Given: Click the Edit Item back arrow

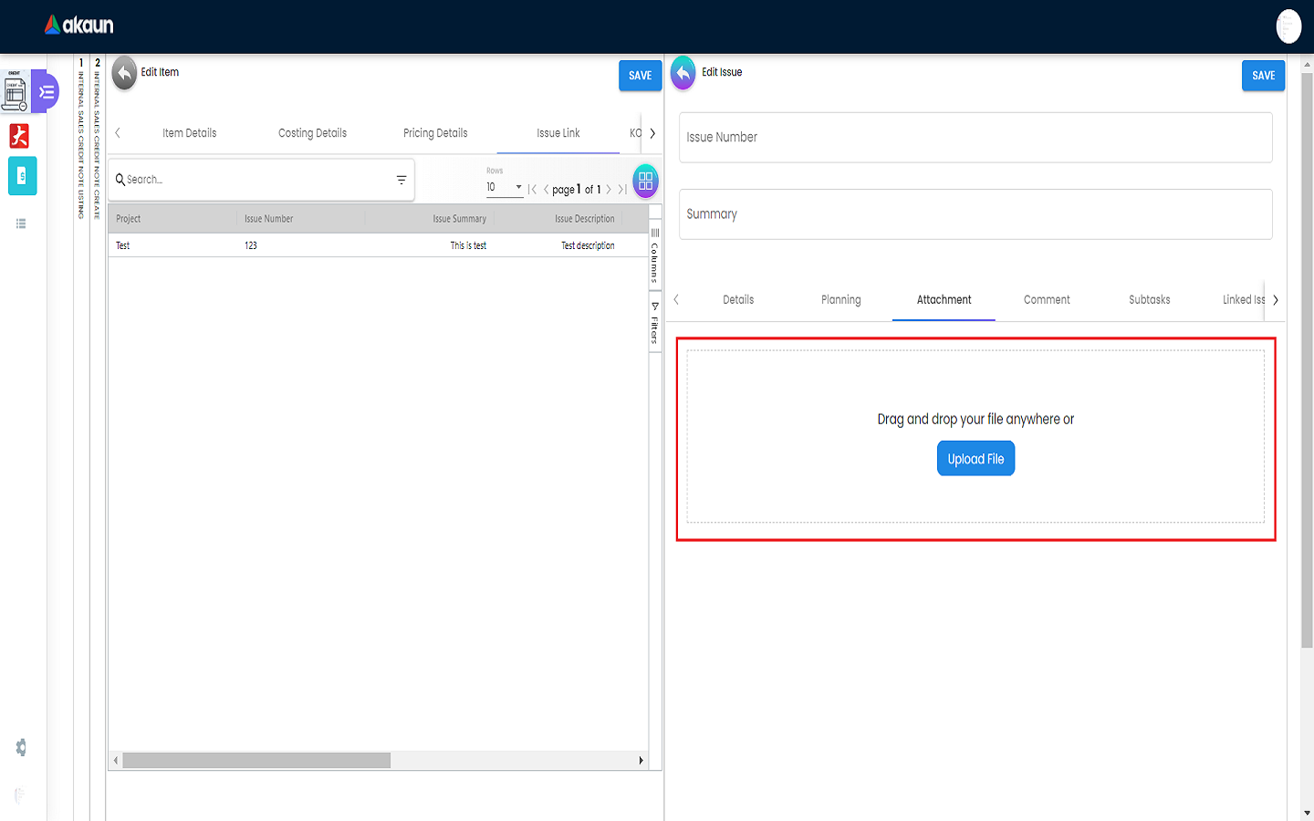Looking at the screenshot, I should 124,73.
